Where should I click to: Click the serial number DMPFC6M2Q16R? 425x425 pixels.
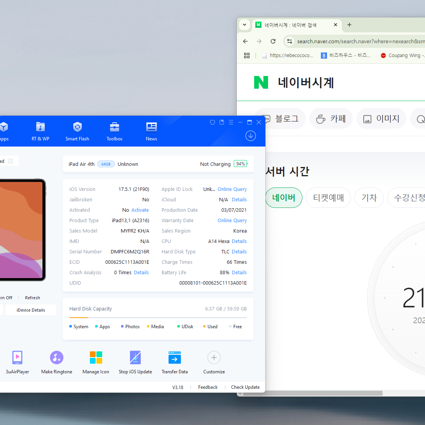pos(130,251)
